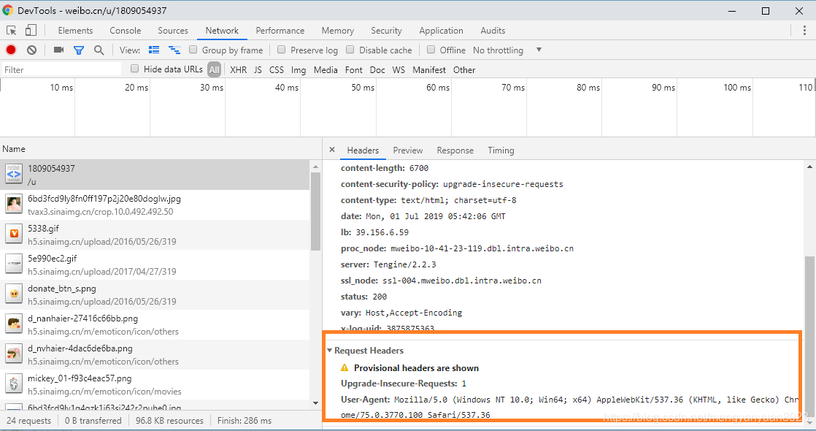Screen dimensions: 816x431
Task: Filter requests by Manifest
Action: tap(429, 69)
